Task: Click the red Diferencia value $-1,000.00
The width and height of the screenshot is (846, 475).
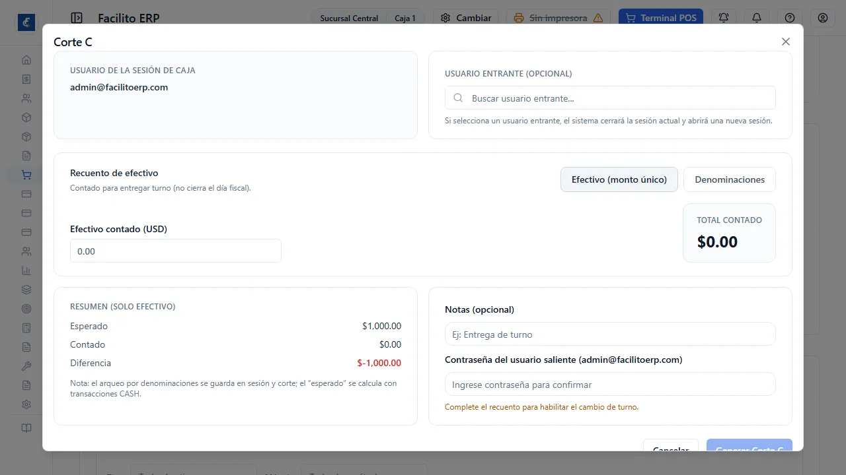Action: [379, 363]
